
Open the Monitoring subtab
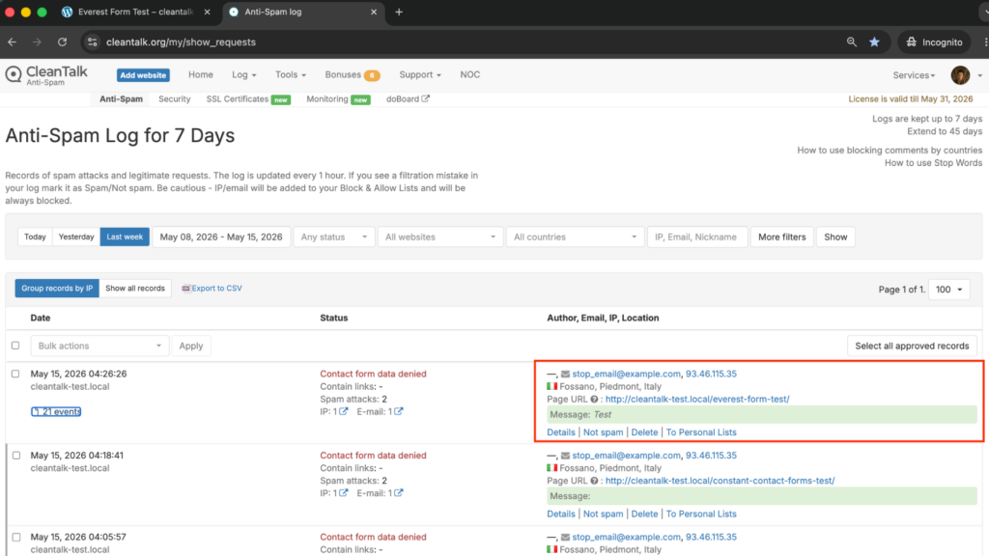(338, 99)
